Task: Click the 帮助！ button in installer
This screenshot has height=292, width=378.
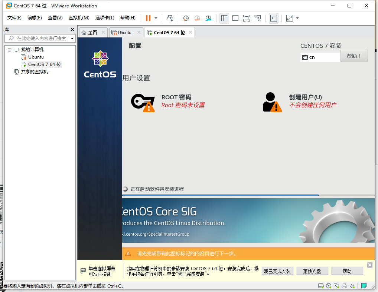Action: pyautogui.click(x=354, y=56)
